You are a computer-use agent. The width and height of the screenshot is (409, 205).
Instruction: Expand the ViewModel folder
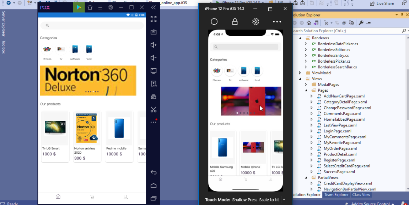click(300, 73)
